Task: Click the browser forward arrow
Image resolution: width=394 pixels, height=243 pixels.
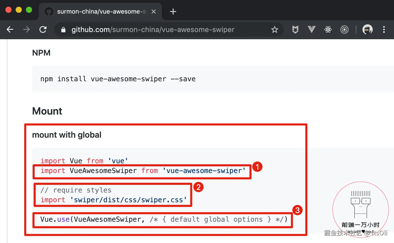Action: pos(26,29)
